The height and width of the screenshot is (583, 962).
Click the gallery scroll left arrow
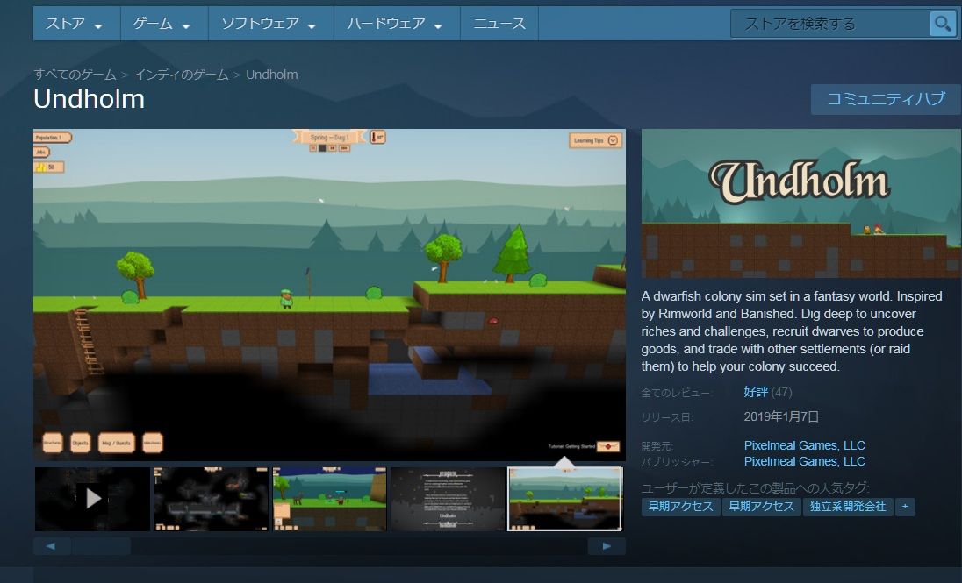[52, 545]
